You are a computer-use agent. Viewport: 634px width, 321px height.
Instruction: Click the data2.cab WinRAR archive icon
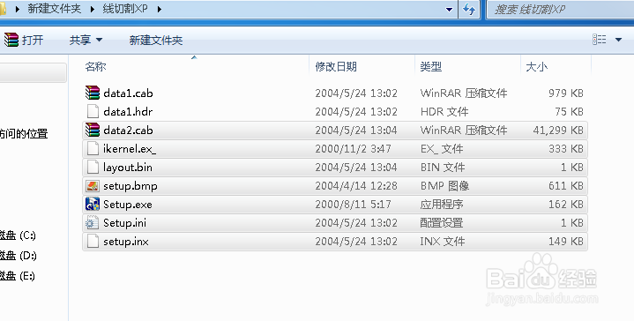[93, 131]
